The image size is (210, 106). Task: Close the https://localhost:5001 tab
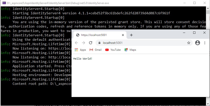[123, 35]
